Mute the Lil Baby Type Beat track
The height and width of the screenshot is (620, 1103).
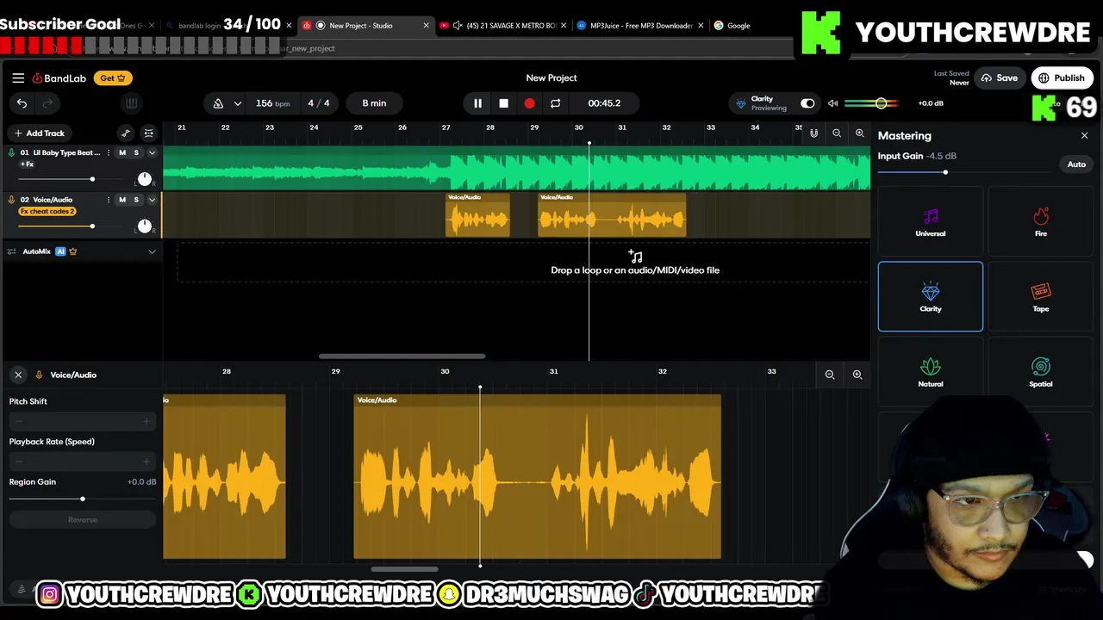point(122,152)
